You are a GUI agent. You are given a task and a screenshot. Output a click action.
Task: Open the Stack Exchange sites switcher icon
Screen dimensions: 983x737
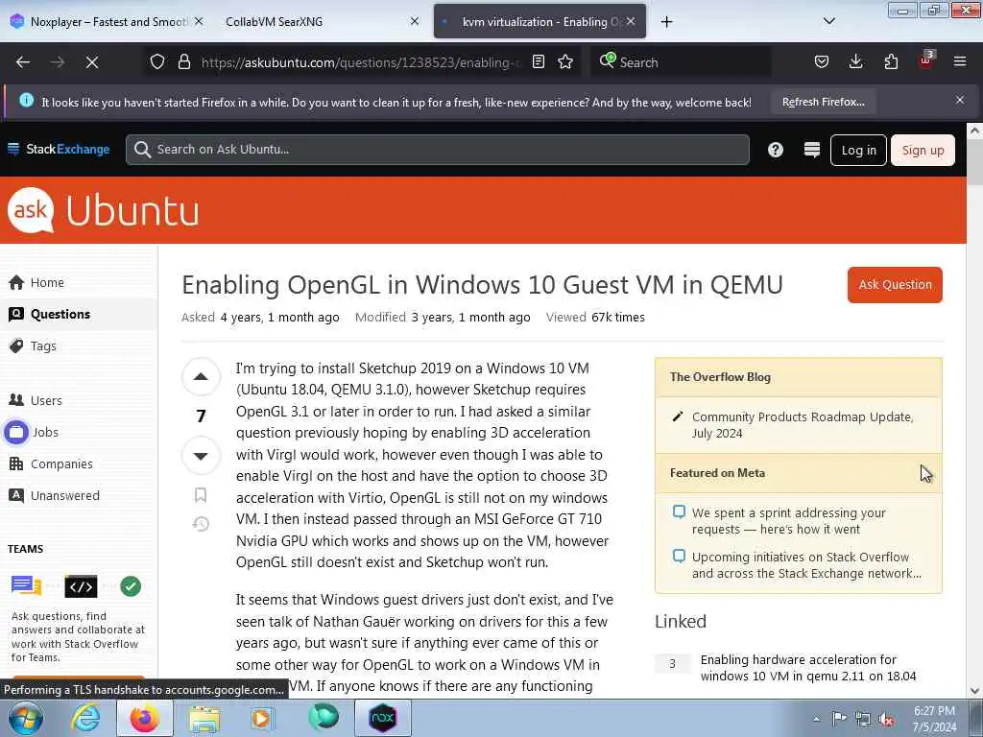click(x=812, y=150)
